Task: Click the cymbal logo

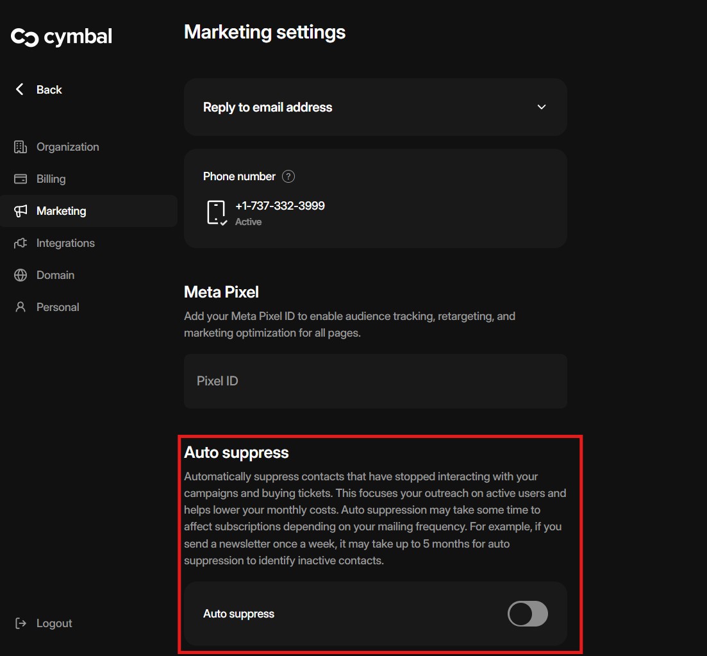Action: coord(62,37)
